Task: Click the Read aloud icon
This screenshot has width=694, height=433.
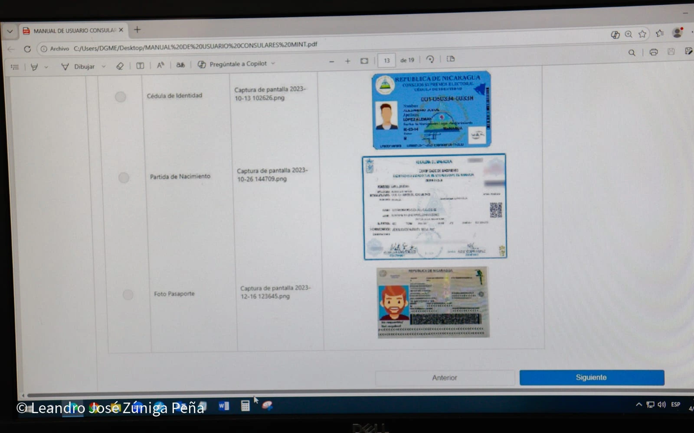Action: 160,65
